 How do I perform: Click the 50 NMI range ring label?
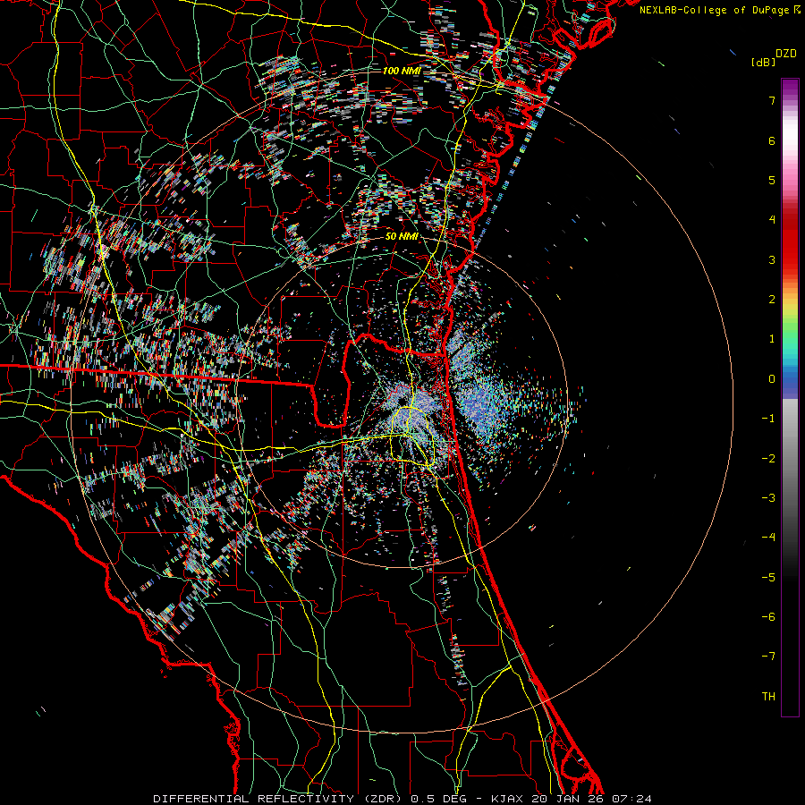(402, 237)
